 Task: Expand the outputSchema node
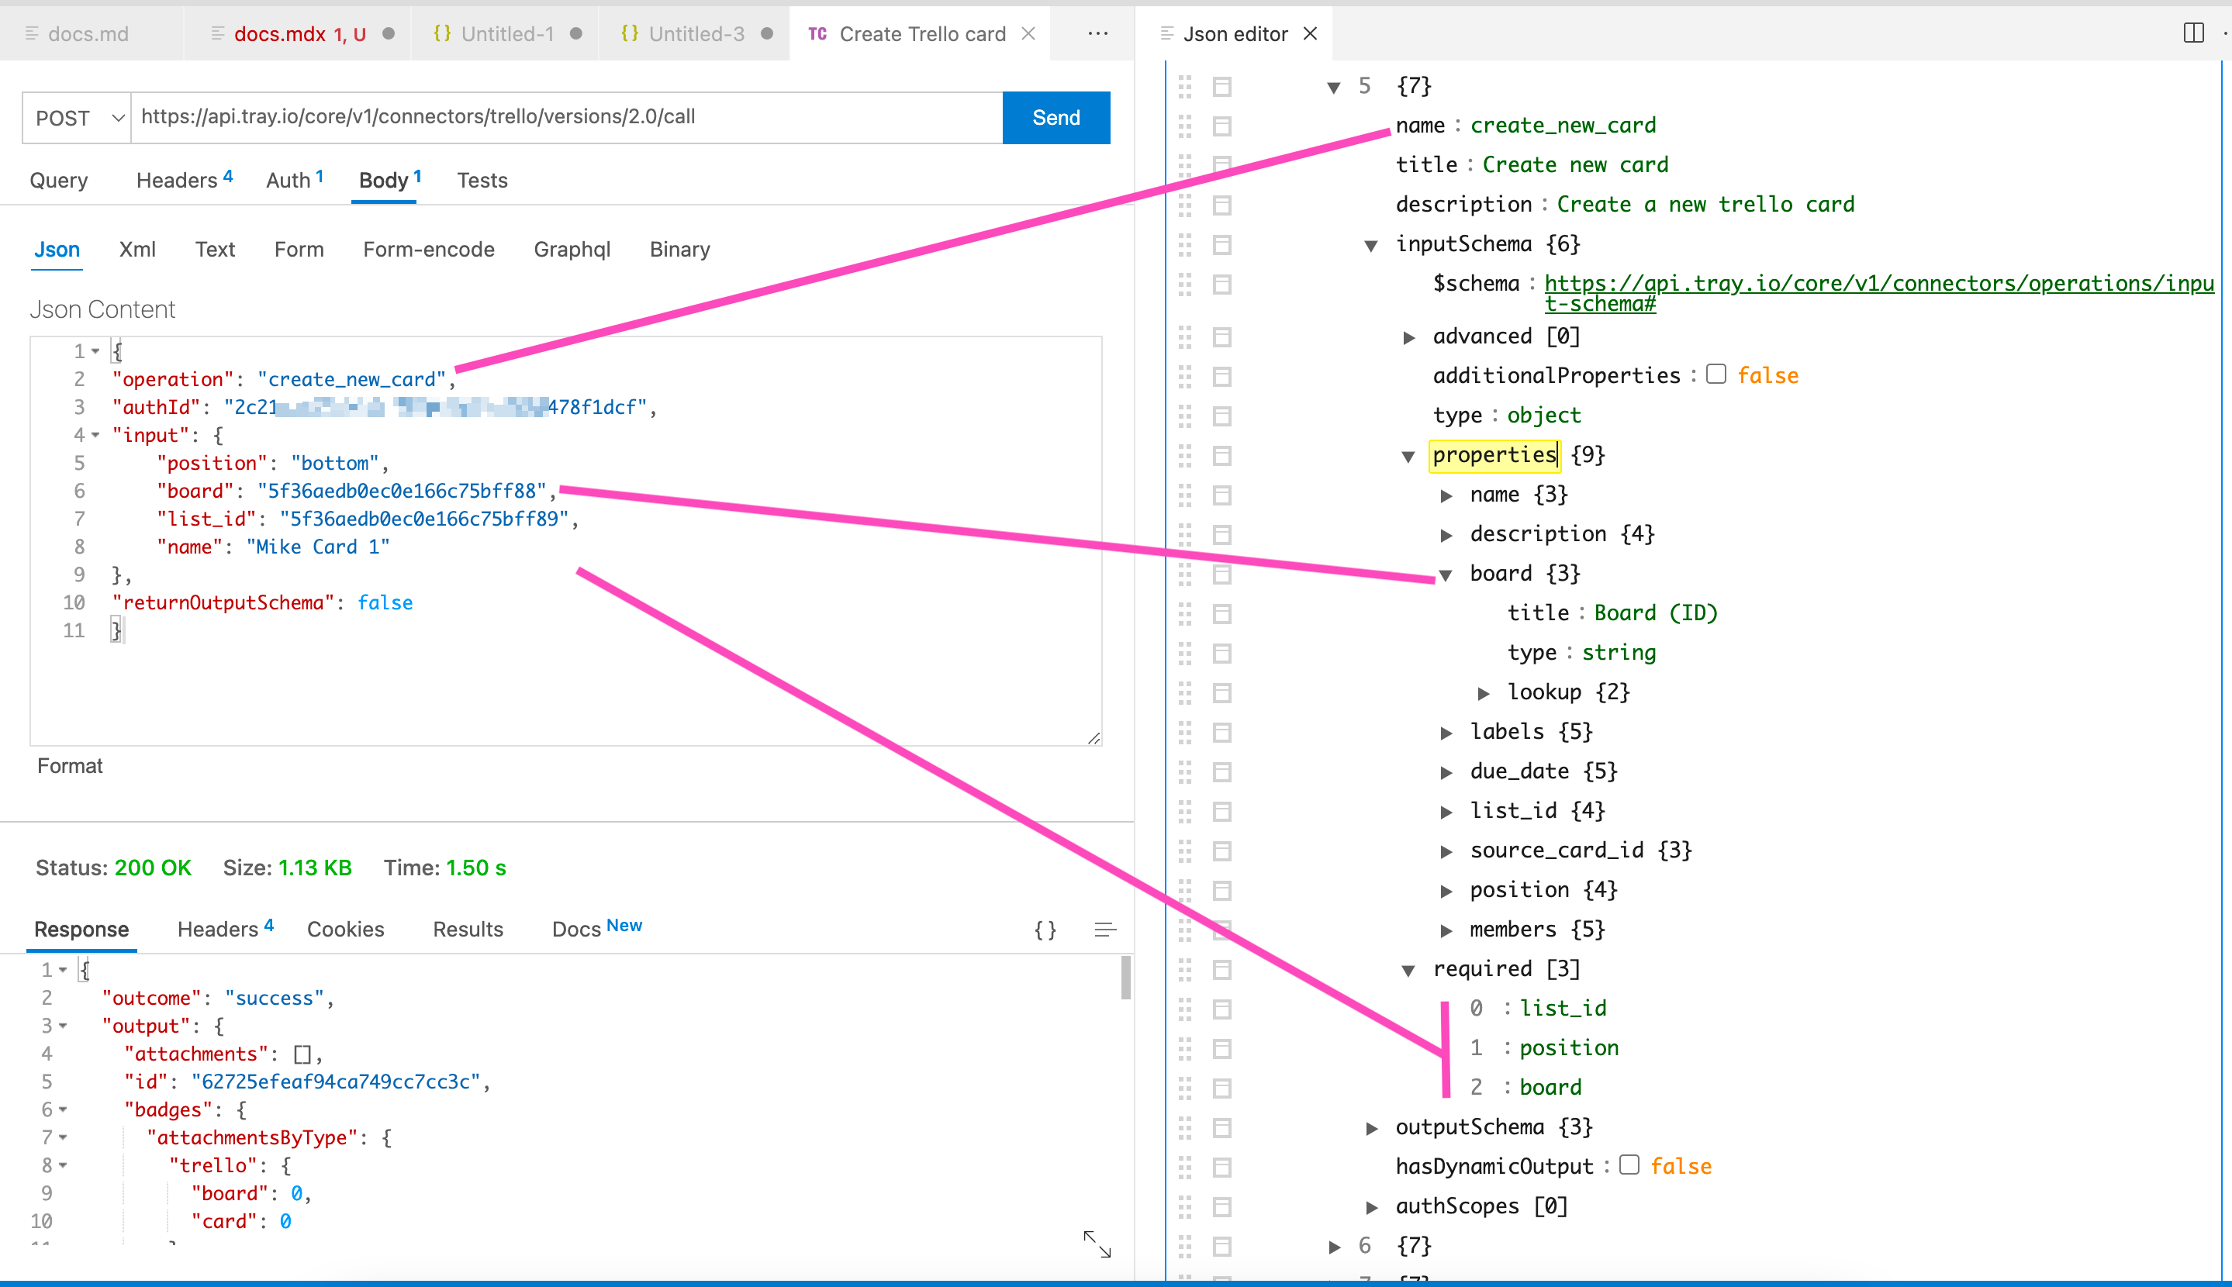coord(1372,1128)
